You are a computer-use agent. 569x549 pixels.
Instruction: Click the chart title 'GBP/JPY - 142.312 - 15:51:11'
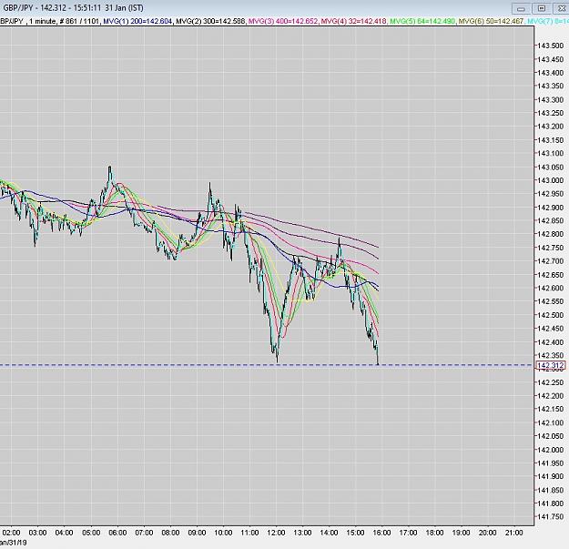pos(52,8)
